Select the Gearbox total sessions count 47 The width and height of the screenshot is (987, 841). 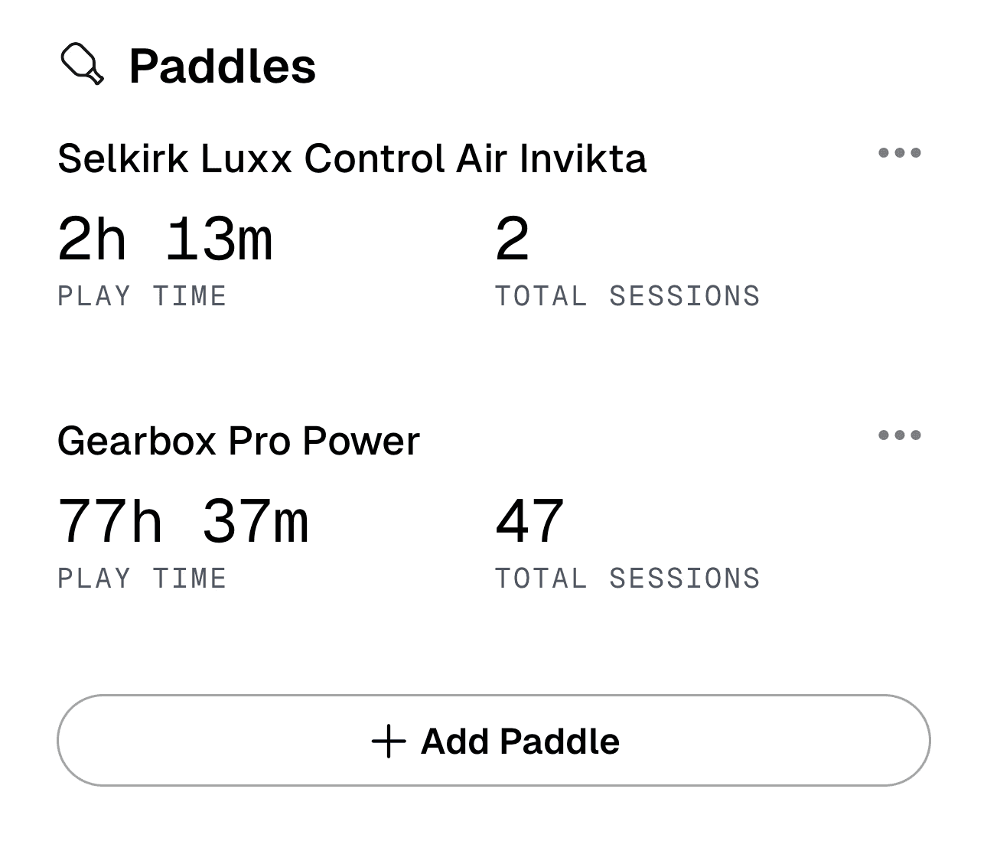coord(529,522)
